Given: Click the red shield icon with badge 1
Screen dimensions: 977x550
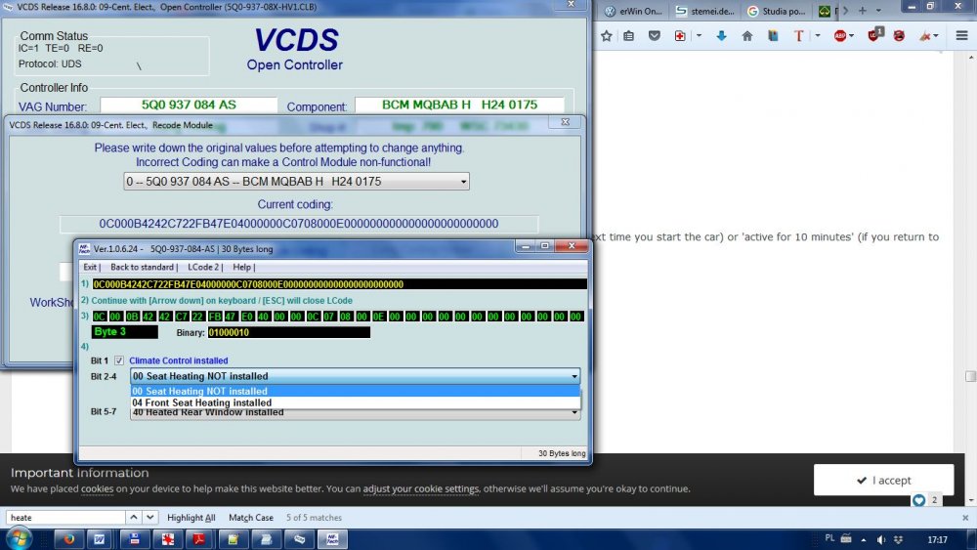Looking at the screenshot, I should 874,35.
